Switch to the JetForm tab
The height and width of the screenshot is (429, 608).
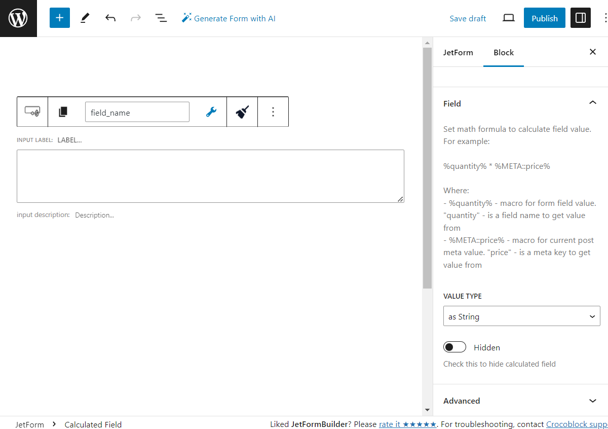(459, 52)
